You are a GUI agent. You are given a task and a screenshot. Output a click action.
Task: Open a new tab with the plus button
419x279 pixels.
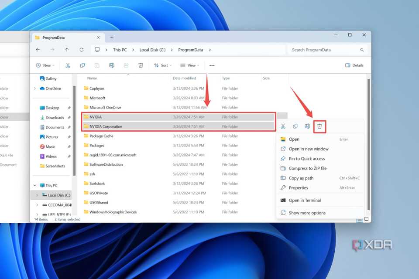click(112, 37)
